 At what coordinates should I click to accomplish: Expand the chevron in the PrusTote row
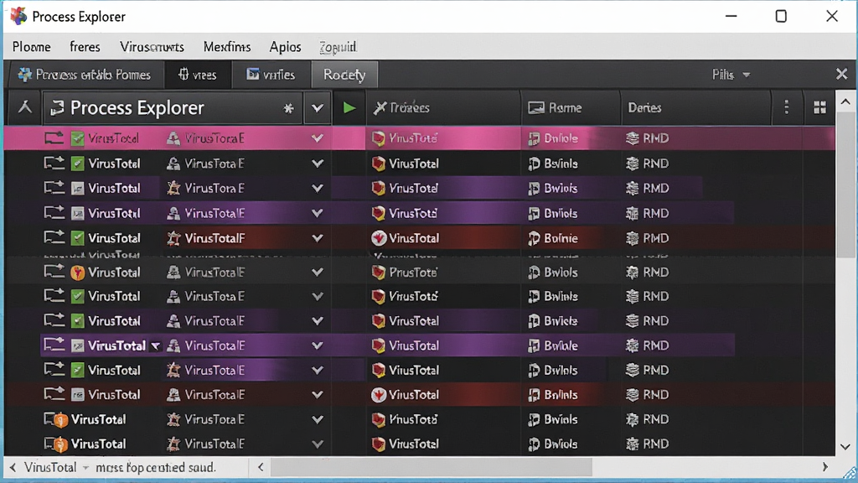click(317, 273)
